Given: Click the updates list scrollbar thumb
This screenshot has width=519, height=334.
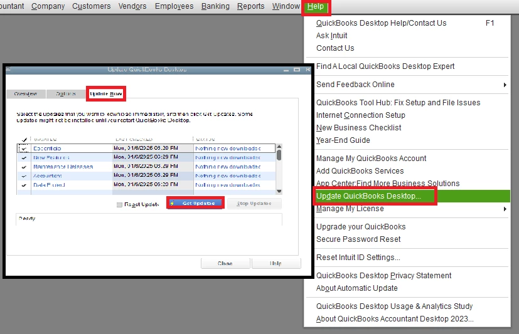Looking at the screenshot, I should pyautogui.click(x=279, y=155).
